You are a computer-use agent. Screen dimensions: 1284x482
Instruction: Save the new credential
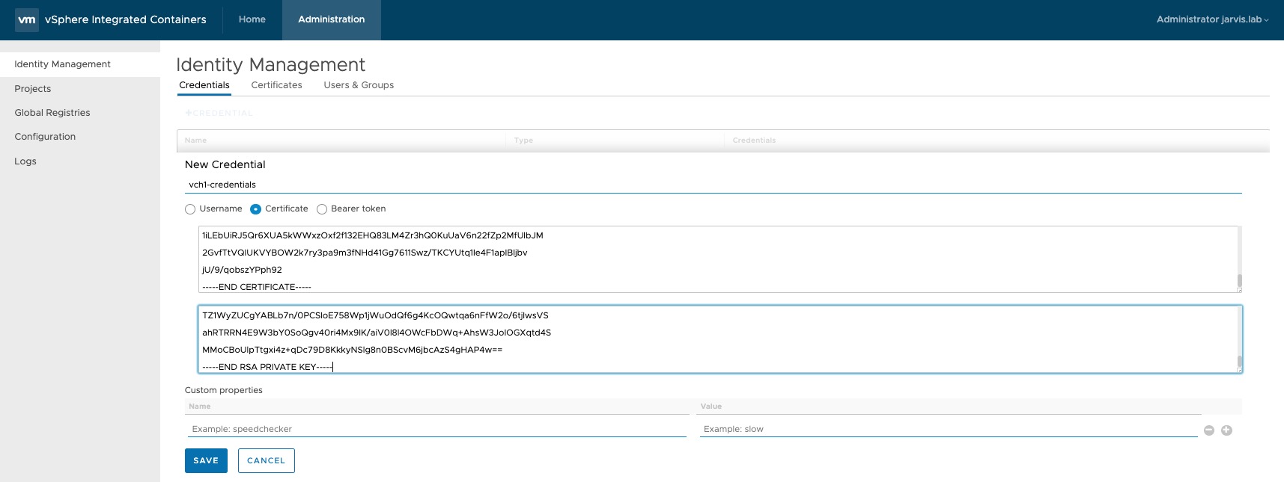point(206,460)
